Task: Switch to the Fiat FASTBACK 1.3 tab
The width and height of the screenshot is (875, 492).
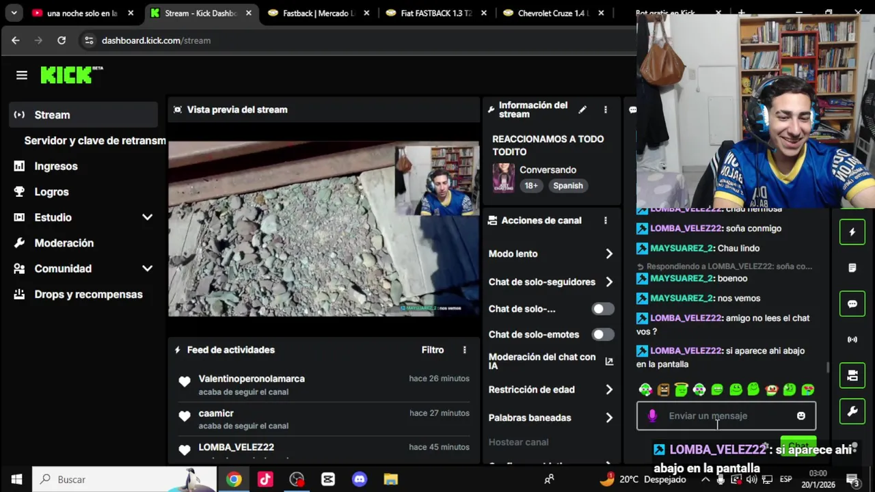Action: pos(437,13)
